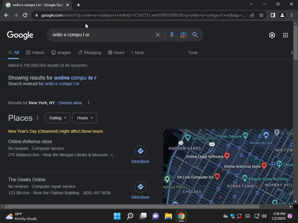The width and height of the screenshot is (298, 223).
Task: Go back to the previous page
Action: coord(6,15)
